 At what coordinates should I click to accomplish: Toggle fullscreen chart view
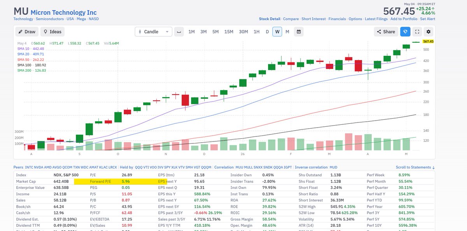[417, 32]
